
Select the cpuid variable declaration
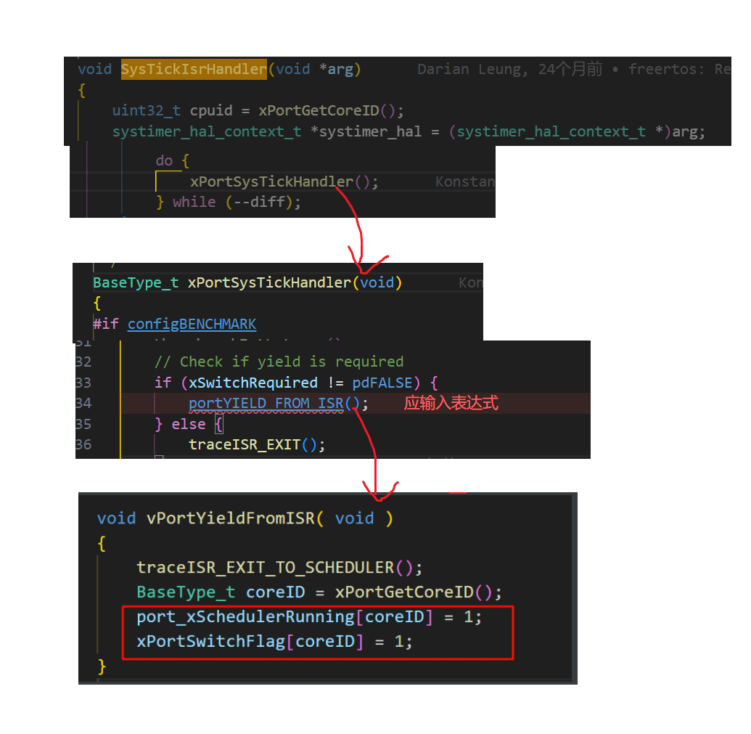211,110
